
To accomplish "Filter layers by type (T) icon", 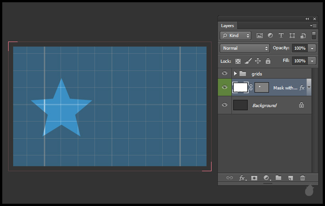I will [x=281, y=35].
